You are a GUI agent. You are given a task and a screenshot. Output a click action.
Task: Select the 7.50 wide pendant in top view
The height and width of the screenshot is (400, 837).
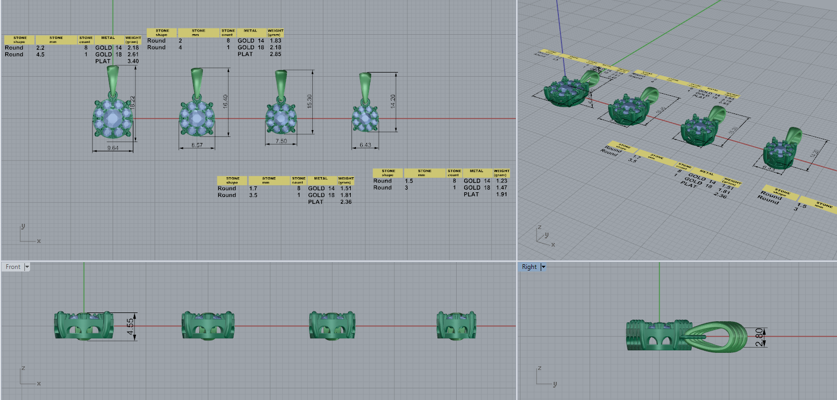point(281,119)
